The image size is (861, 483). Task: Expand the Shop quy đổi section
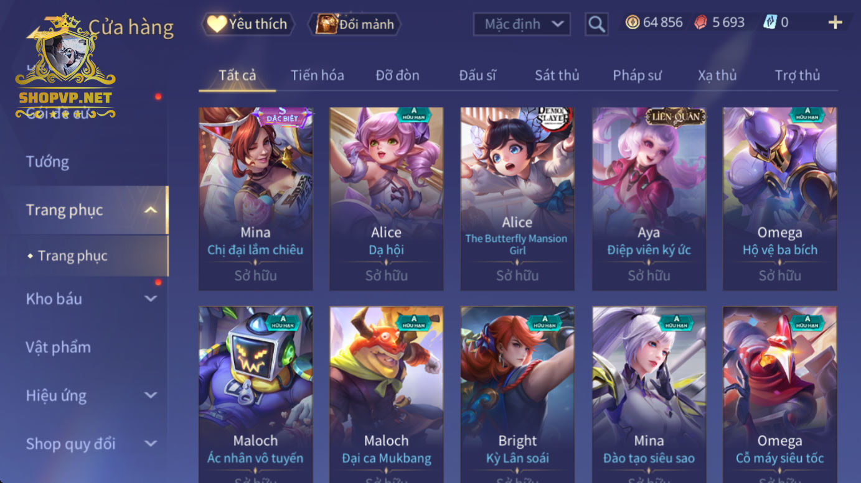[151, 444]
